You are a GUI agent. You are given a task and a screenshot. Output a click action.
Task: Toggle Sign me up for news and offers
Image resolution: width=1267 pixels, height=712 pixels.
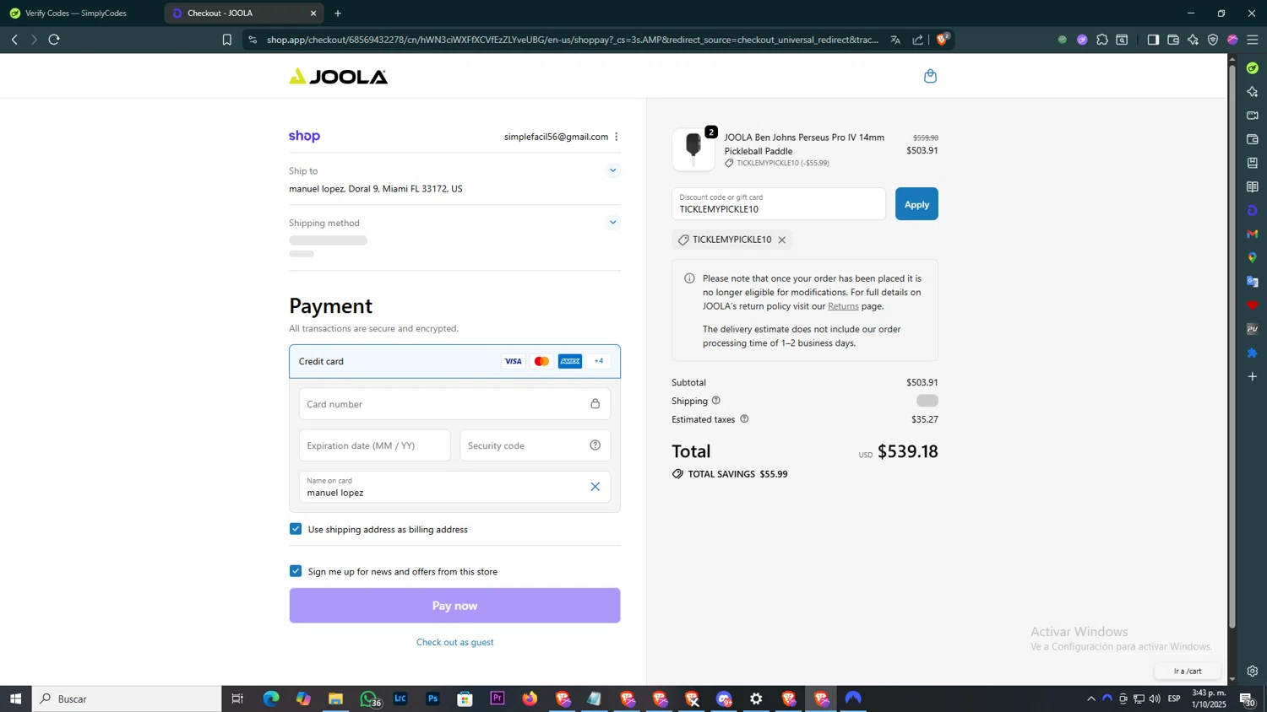tap(296, 571)
